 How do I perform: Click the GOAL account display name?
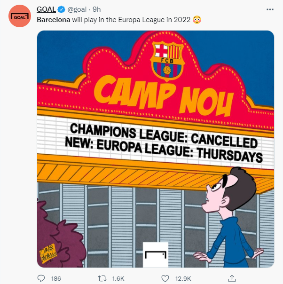point(46,9)
